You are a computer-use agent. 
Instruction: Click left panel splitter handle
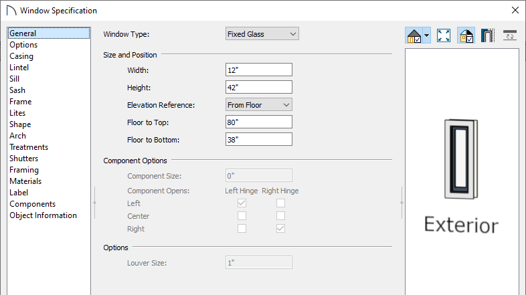[x=94, y=203]
